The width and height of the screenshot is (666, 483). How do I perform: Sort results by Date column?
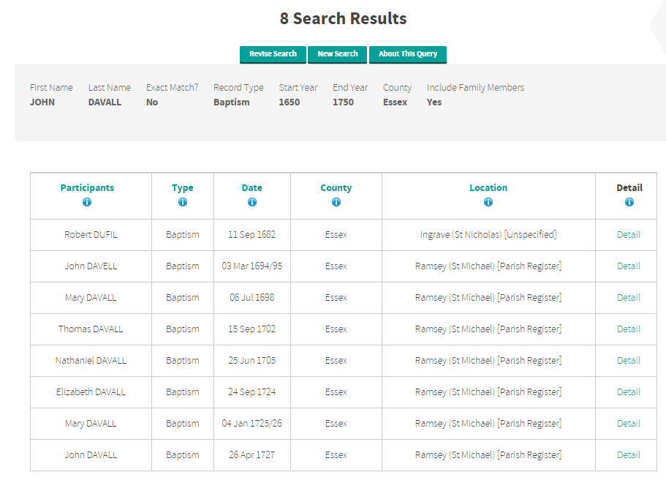tap(252, 187)
